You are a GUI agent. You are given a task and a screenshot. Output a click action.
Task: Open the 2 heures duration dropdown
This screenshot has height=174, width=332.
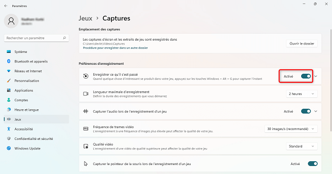click(302, 94)
